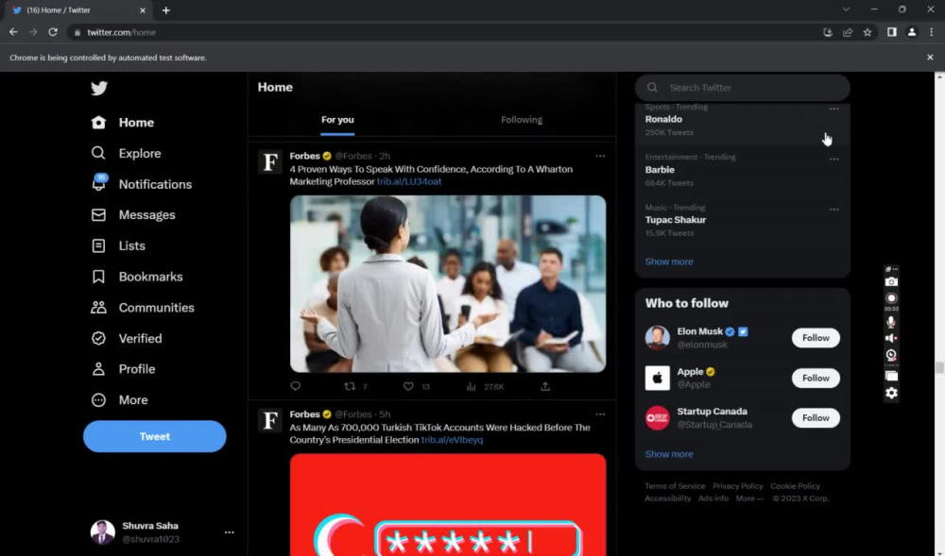Screen dimensions: 945x556
Task: Follow Elon Musk
Action: tap(816, 338)
